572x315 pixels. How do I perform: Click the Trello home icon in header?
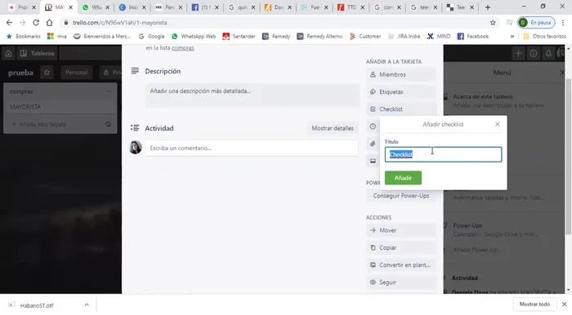point(8,54)
